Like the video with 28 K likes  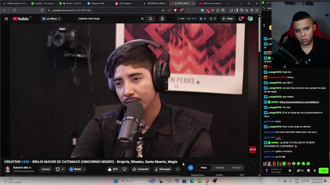coord(113,169)
